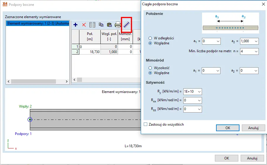This screenshot has width=267, height=165.
Task: Click the paste clipboard icon
Action: pos(109,25)
